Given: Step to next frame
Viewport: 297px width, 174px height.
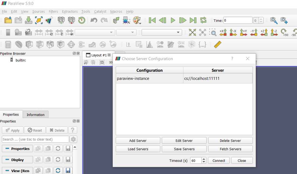Looking at the screenshot, I should click(x=183, y=20).
